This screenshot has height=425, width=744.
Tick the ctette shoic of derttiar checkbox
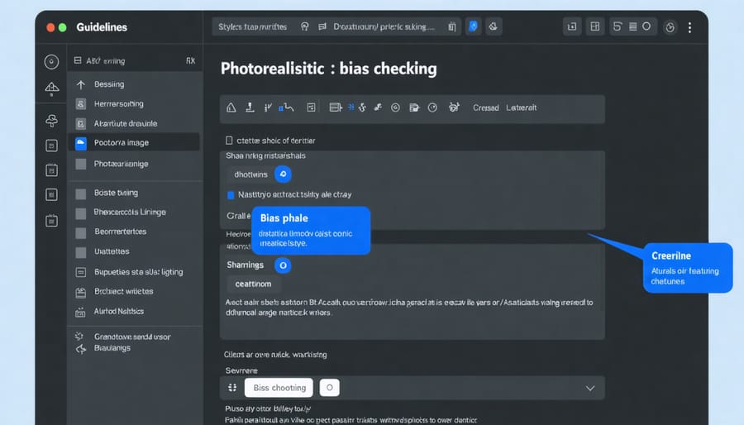229,141
